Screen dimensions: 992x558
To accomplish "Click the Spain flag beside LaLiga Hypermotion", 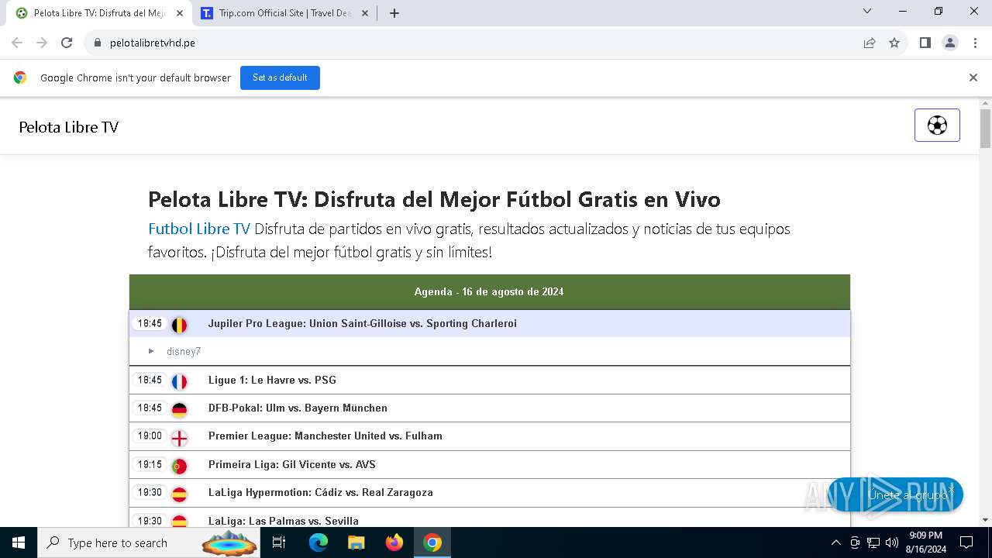I will [x=179, y=494].
